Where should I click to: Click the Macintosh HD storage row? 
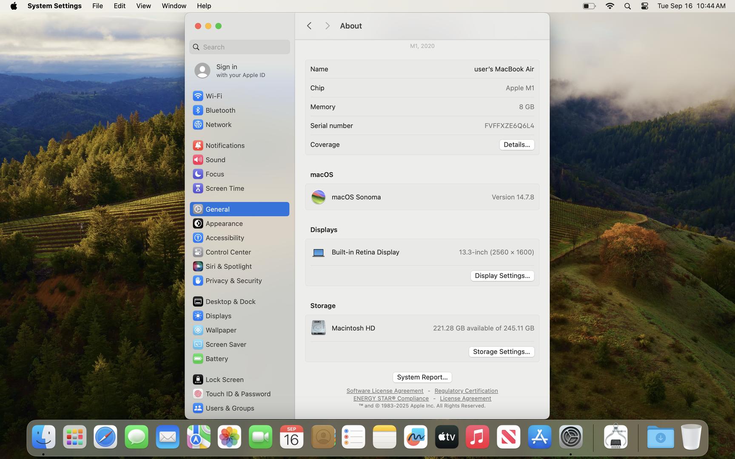[422, 328]
